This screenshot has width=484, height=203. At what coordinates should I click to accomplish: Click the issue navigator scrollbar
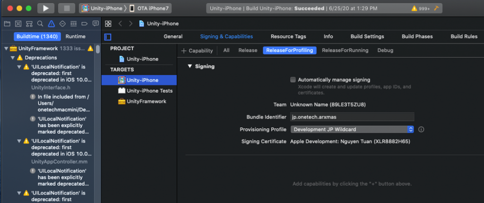97,50
